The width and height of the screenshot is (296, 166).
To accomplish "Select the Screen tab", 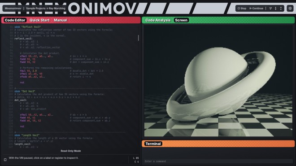I will (181, 20).
